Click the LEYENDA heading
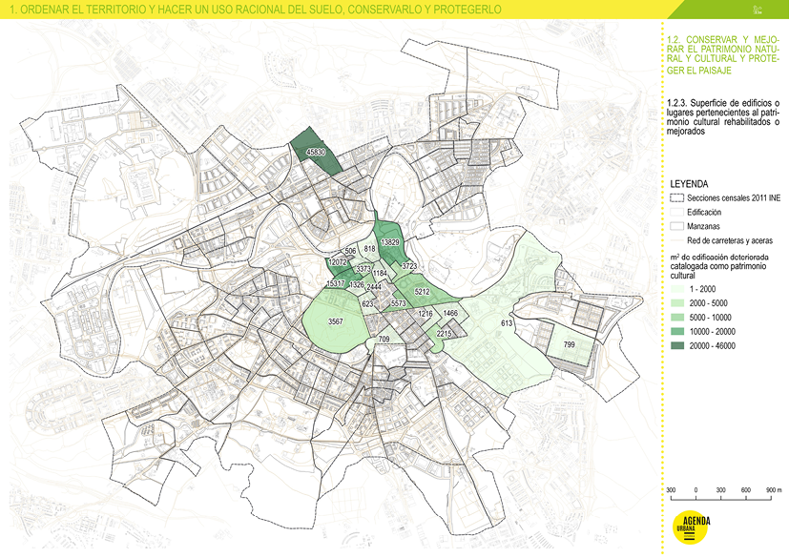 689,182
